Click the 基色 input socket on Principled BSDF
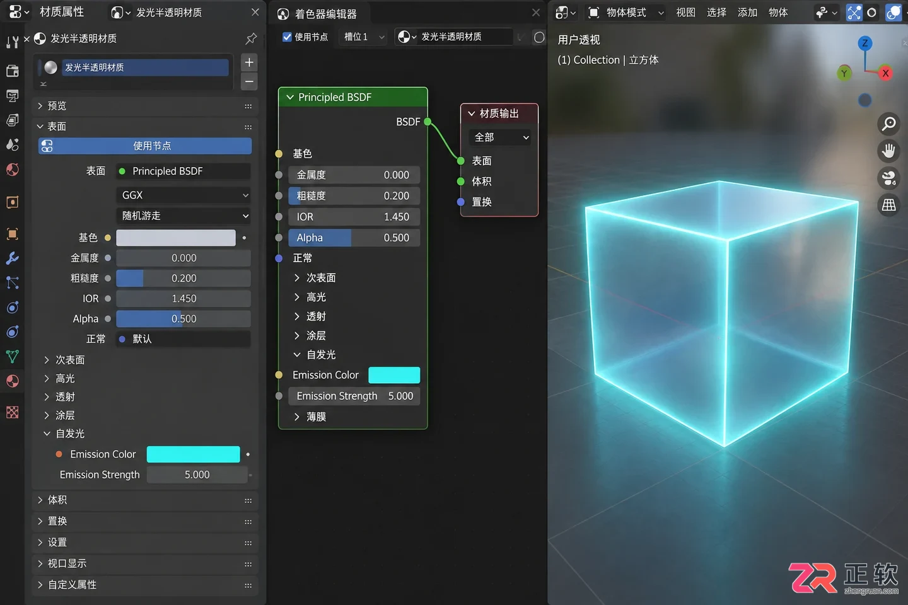908x605 pixels. click(x=279, y=154)
